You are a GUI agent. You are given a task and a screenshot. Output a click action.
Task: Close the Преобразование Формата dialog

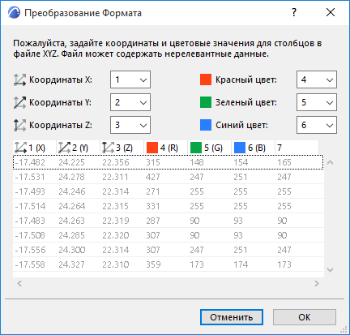click(331, 12)
